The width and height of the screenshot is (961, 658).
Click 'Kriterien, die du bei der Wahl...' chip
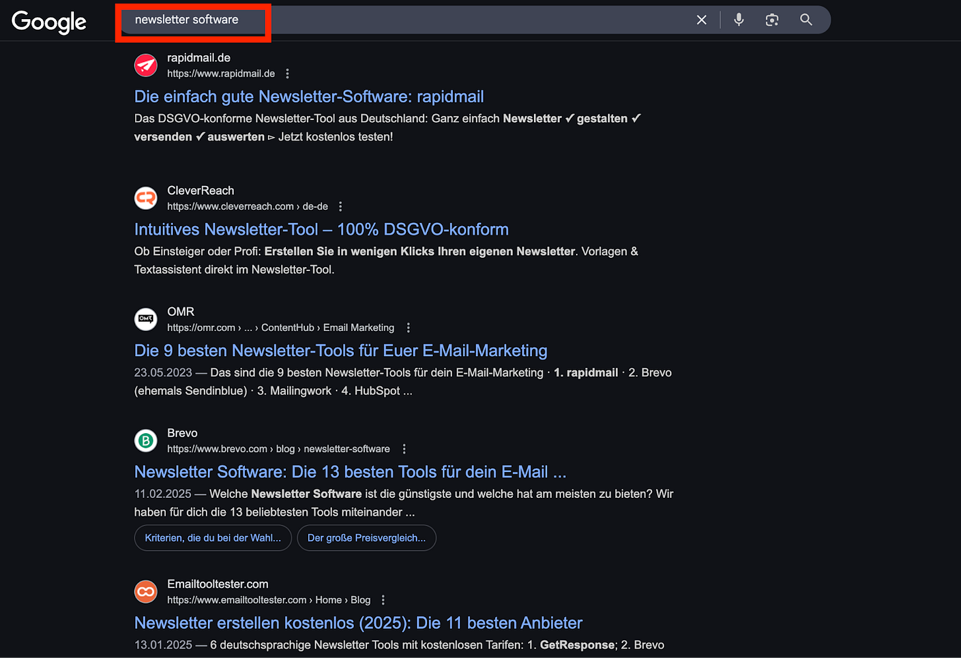(213, 538)
